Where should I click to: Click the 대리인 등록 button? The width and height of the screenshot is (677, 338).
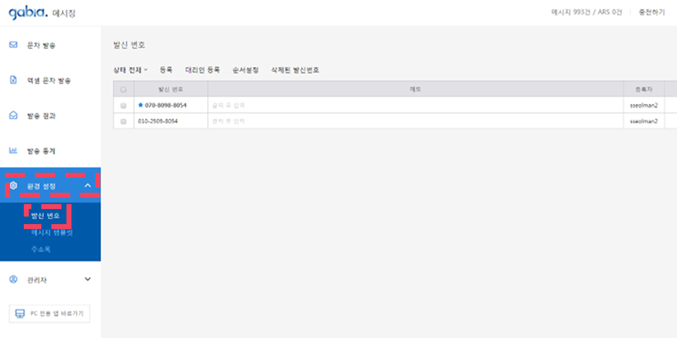click(203, 70)
